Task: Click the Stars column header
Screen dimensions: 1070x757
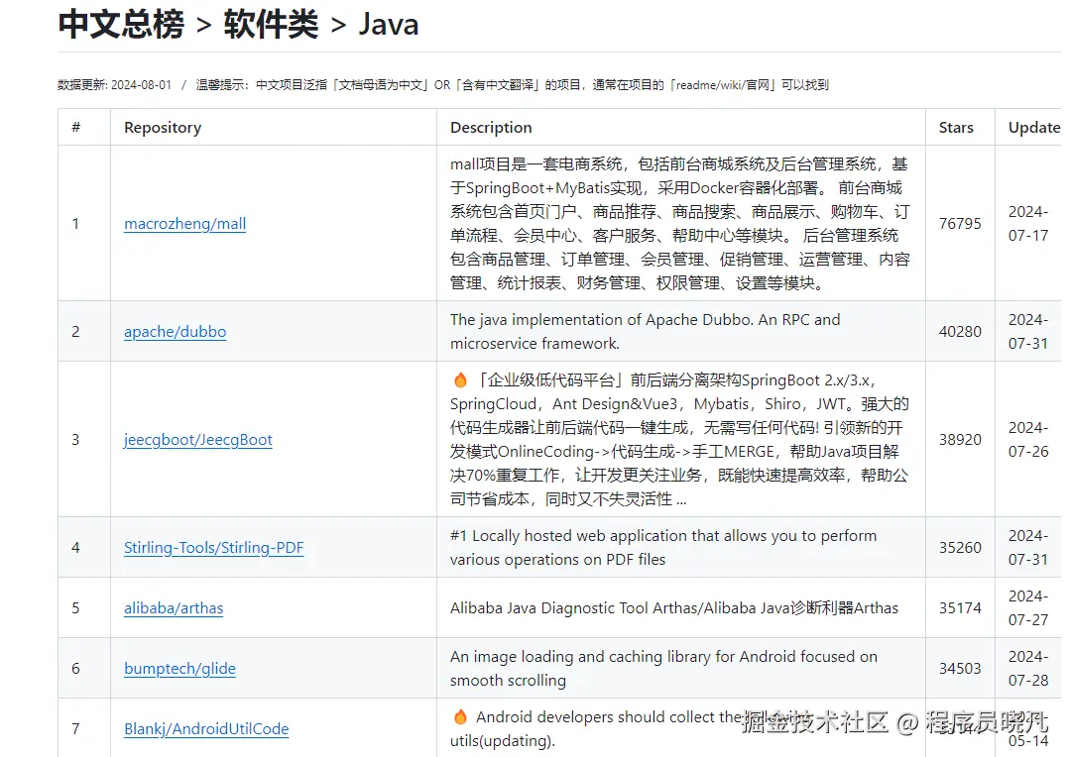Action: (x=956, y=128)
